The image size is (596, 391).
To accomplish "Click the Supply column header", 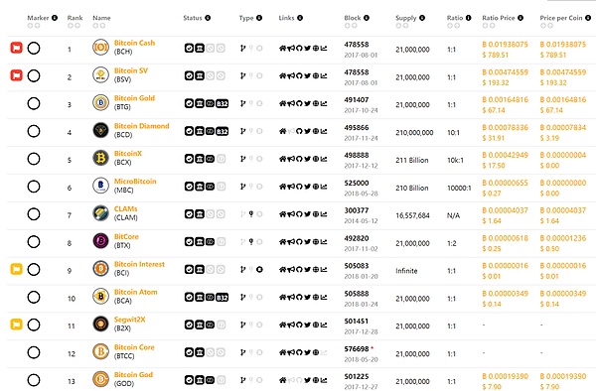I will pyautogui.click(x=406, y=18).
